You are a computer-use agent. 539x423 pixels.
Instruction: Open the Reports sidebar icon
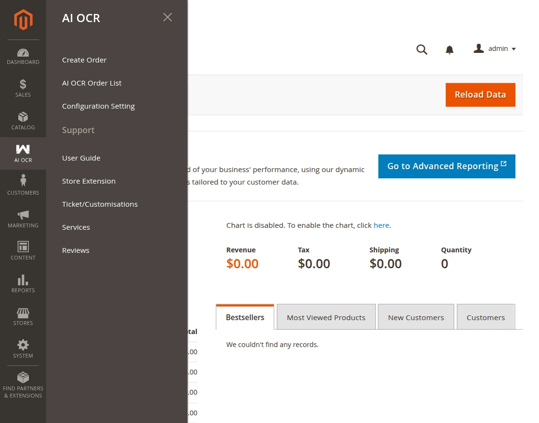coord(23,284)
